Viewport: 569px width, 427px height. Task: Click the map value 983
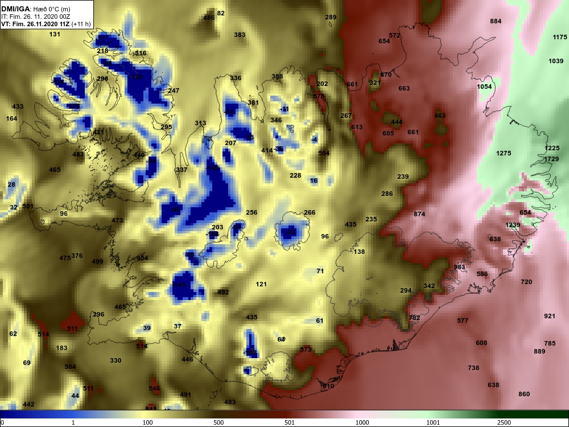459,267
